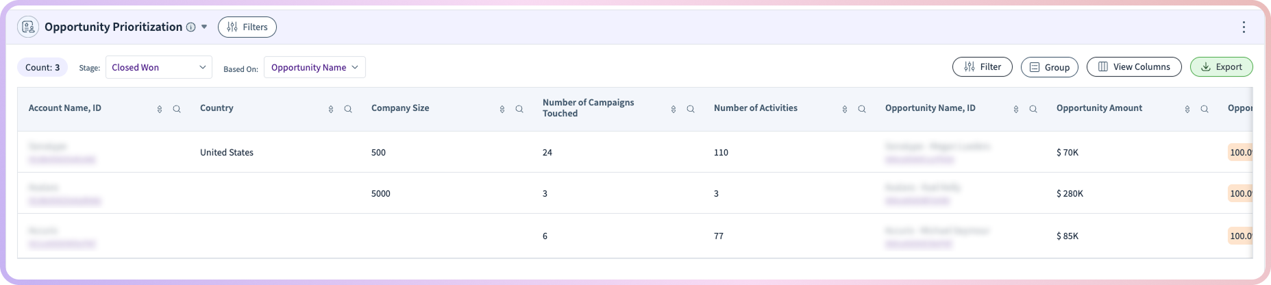1271x285 pixels.
Task: Sort by Account Name, ID column
Action: 160,109
